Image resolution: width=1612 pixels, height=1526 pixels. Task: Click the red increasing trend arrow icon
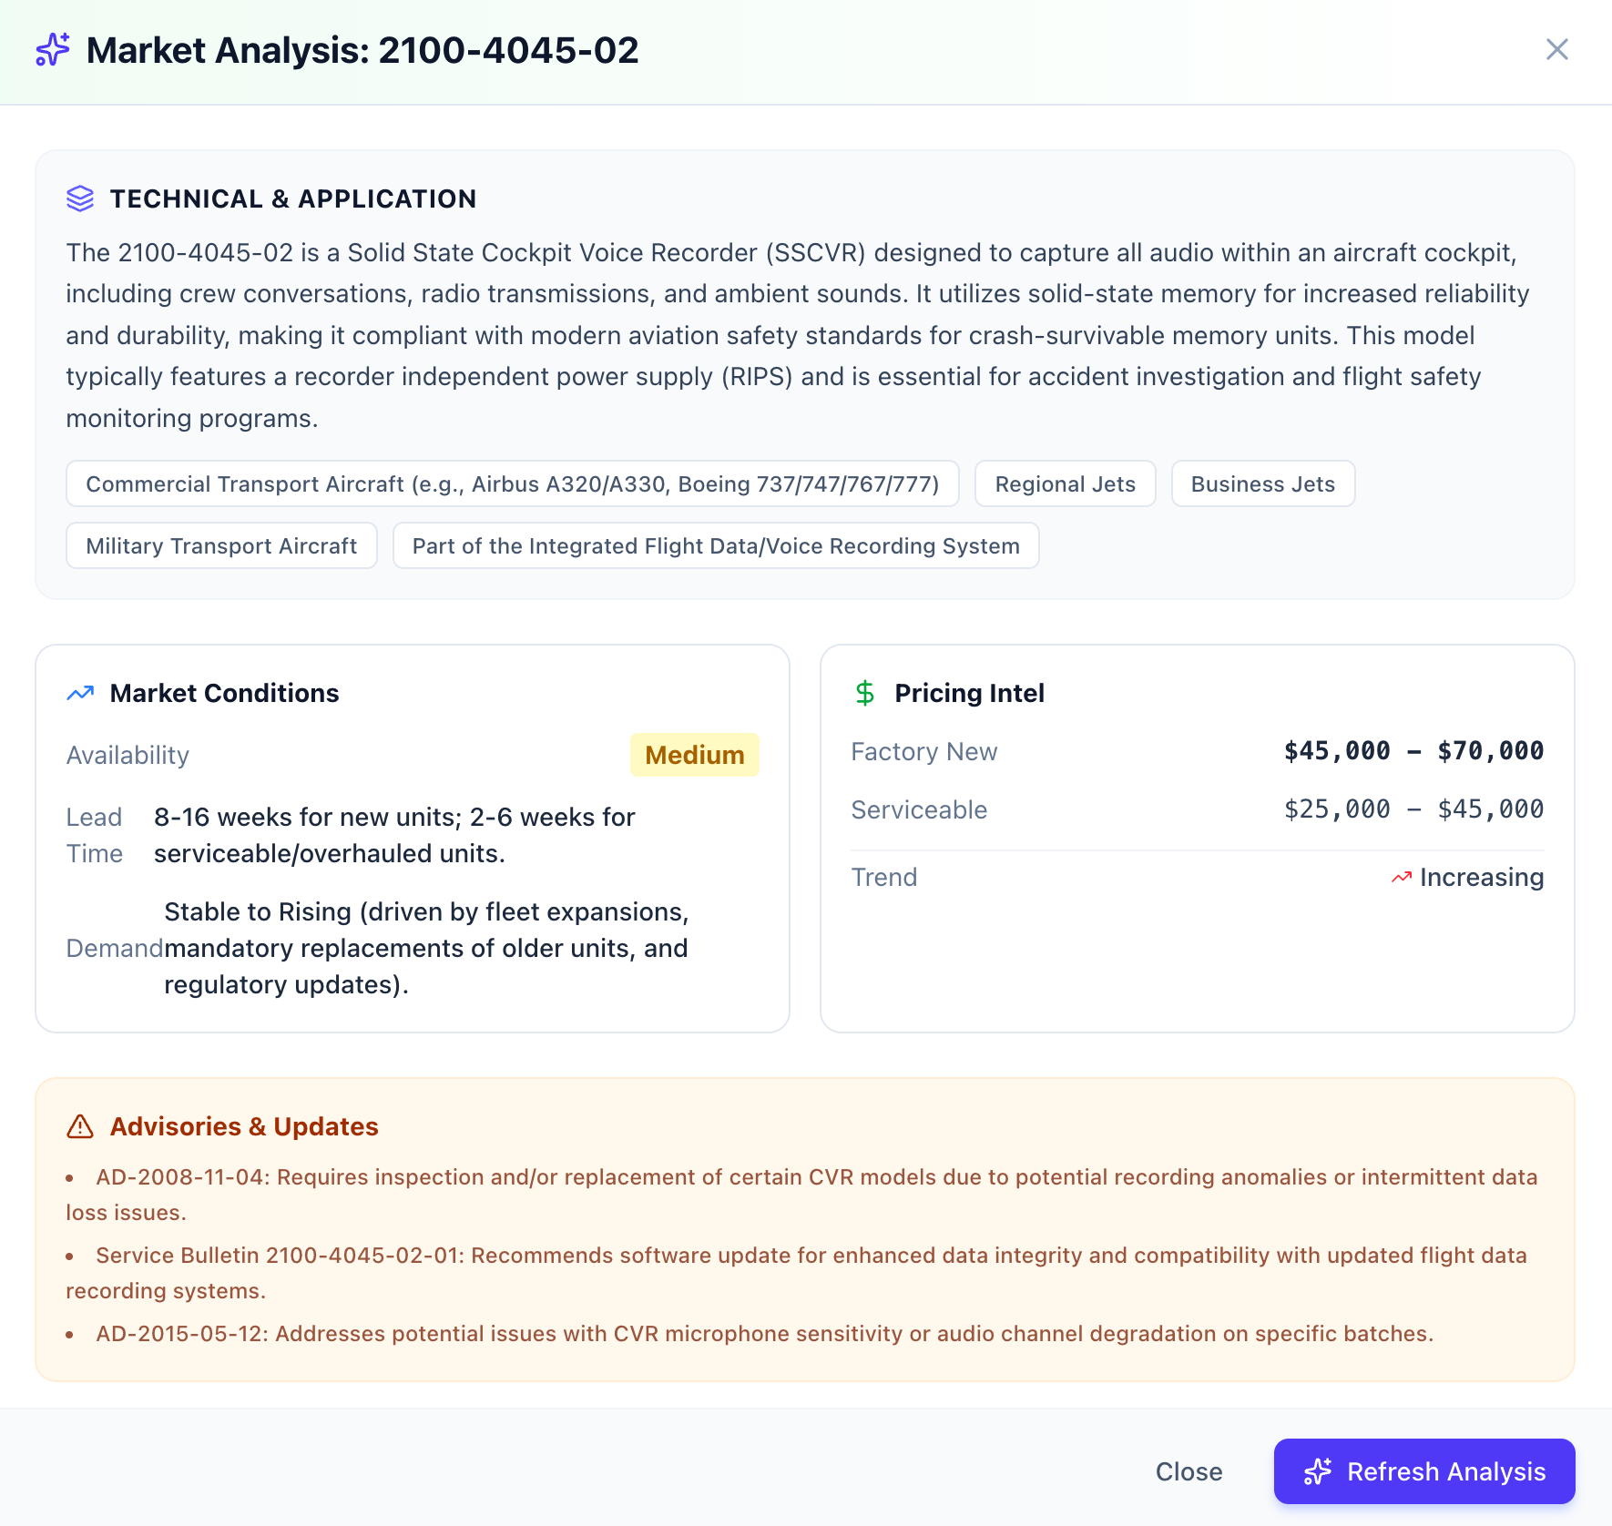(x=1402, y=878)
